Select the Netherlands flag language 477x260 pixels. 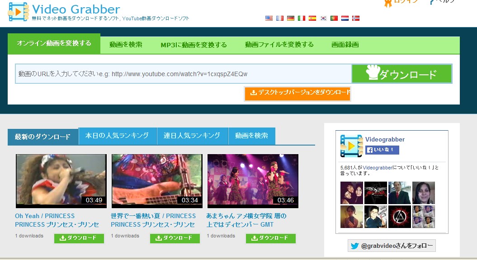(x=345, y=18)
